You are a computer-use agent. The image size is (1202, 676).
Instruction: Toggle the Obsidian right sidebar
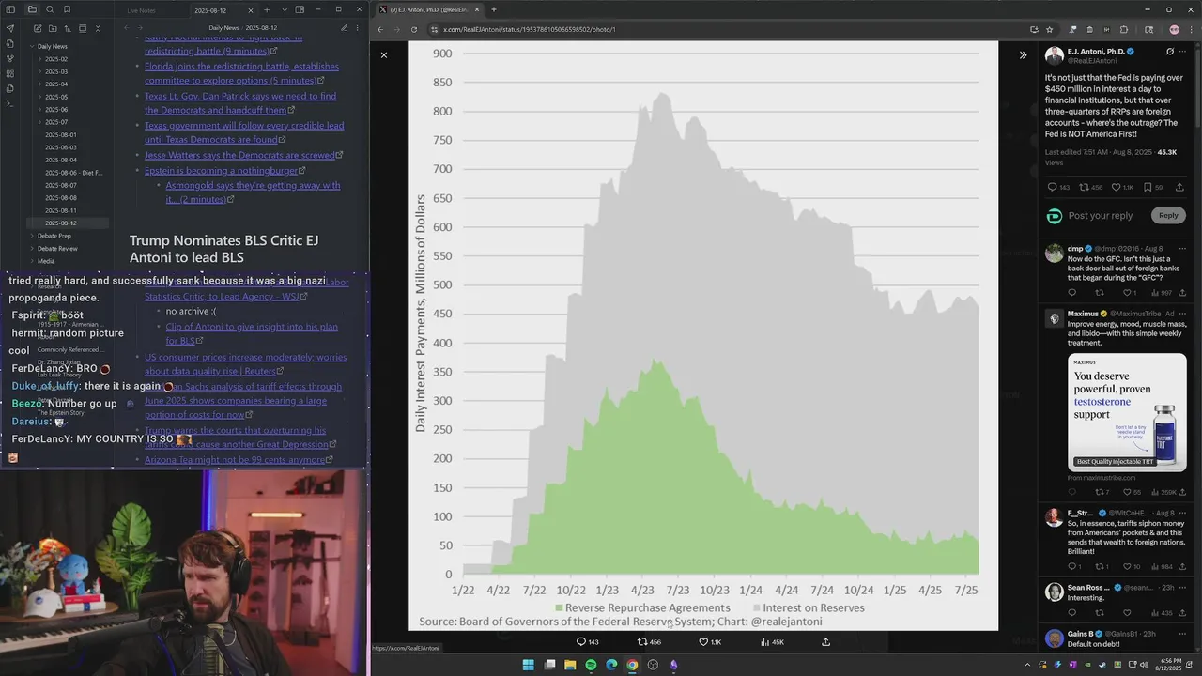pos(300,9)
